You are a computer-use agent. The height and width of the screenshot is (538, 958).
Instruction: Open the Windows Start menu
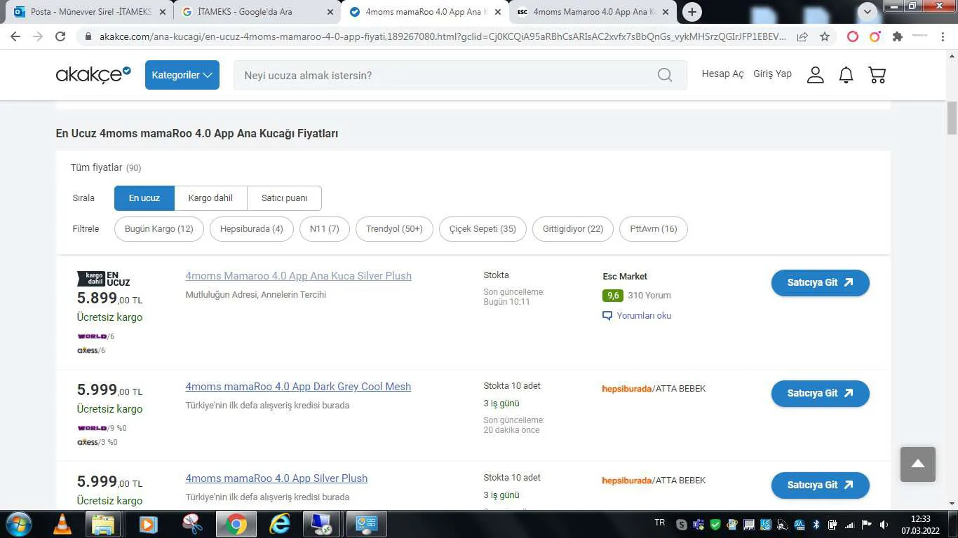18,524
